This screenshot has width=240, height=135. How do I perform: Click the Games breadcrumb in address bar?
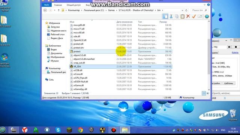click(x=111, y=10)
